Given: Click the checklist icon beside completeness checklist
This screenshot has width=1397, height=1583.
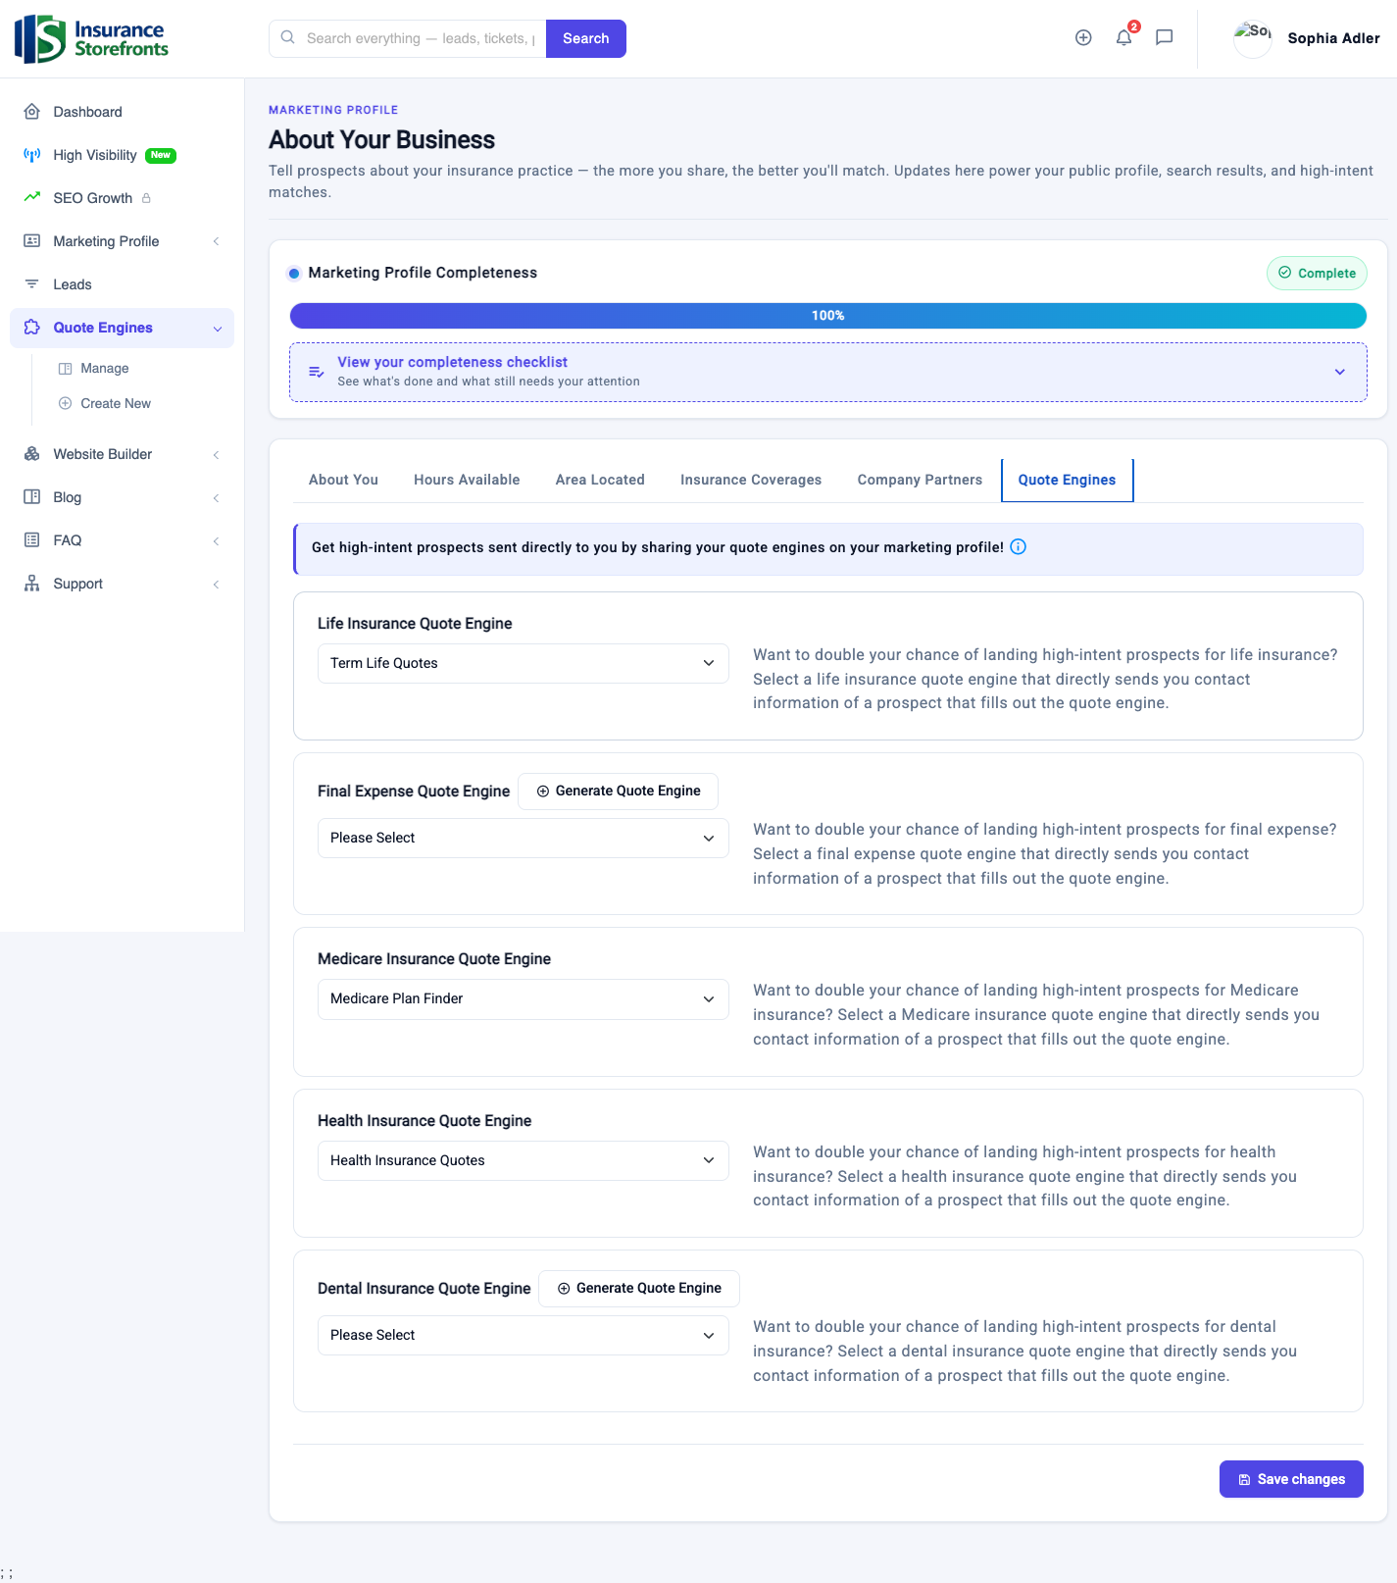Looking at the screenshot, I should (x=317, y=372).
